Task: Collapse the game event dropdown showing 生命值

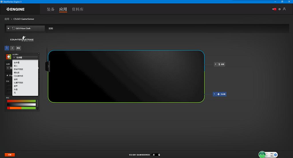Action: (25, 57)
